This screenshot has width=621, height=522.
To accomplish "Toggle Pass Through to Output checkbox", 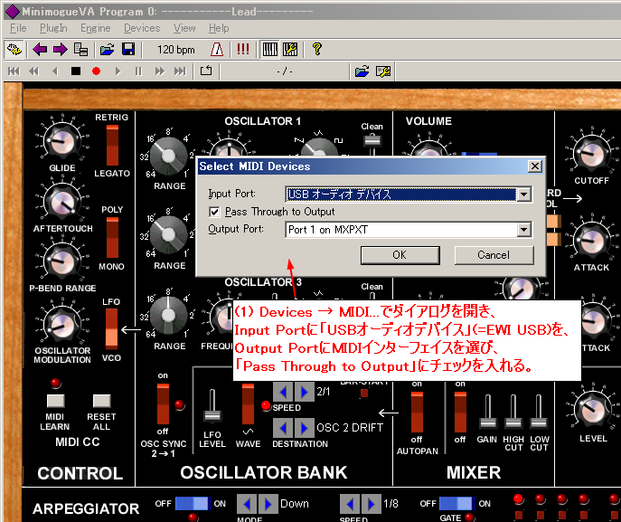I will (214, 212).
